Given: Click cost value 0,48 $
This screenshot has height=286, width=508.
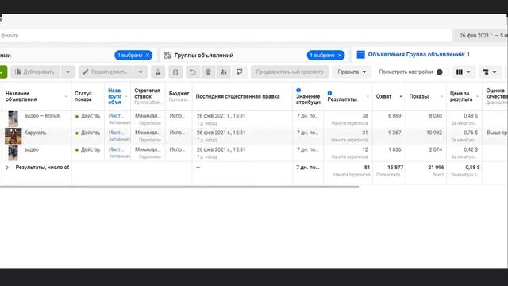Looking at the screenshot, I should (471, 116).
